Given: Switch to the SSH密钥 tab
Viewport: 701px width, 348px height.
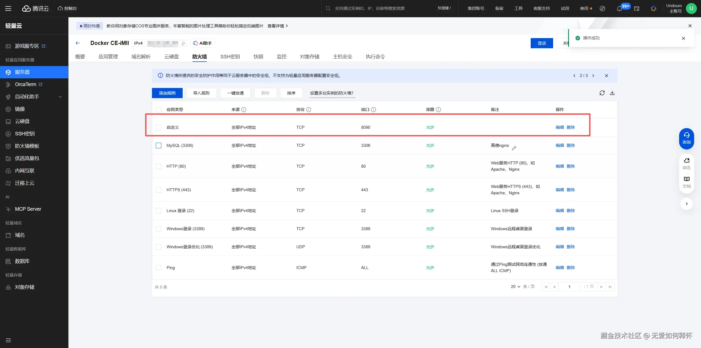Looking at the screenshot, I should click(x=230, y=57).
